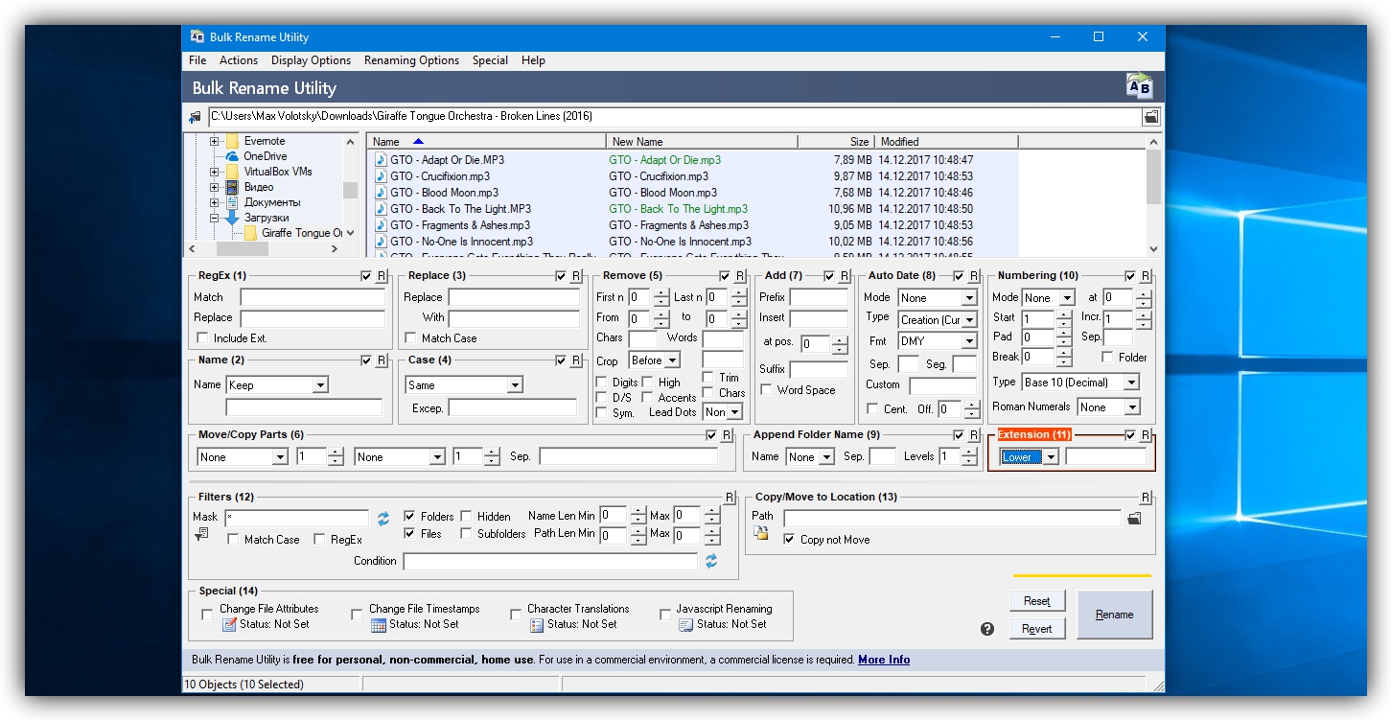
Task: Uncheck the Copy not Move option
Action: 789,540
